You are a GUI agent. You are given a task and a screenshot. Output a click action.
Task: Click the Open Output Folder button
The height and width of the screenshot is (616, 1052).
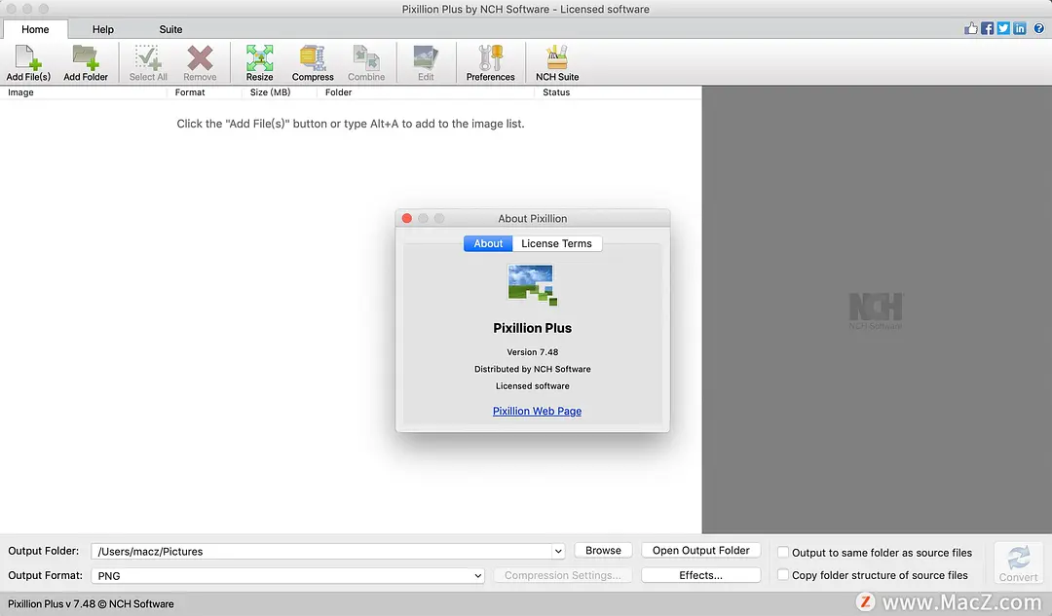(700, 550)
